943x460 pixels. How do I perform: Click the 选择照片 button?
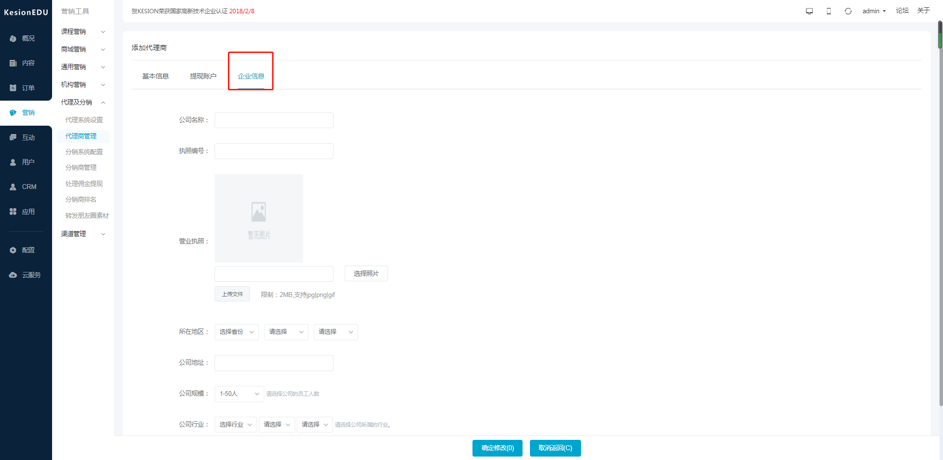coord(366,273)
